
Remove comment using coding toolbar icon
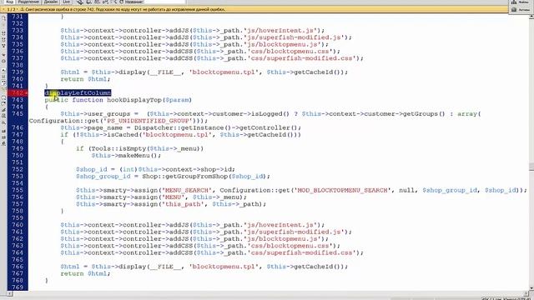tap(3, 104)
